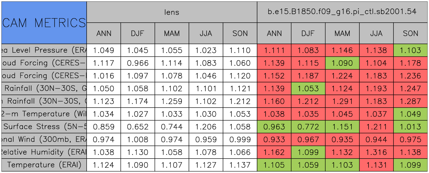Click the CAM METRICS blue header cell
This screenshot has height=173, width=429.
click(44, 23)
